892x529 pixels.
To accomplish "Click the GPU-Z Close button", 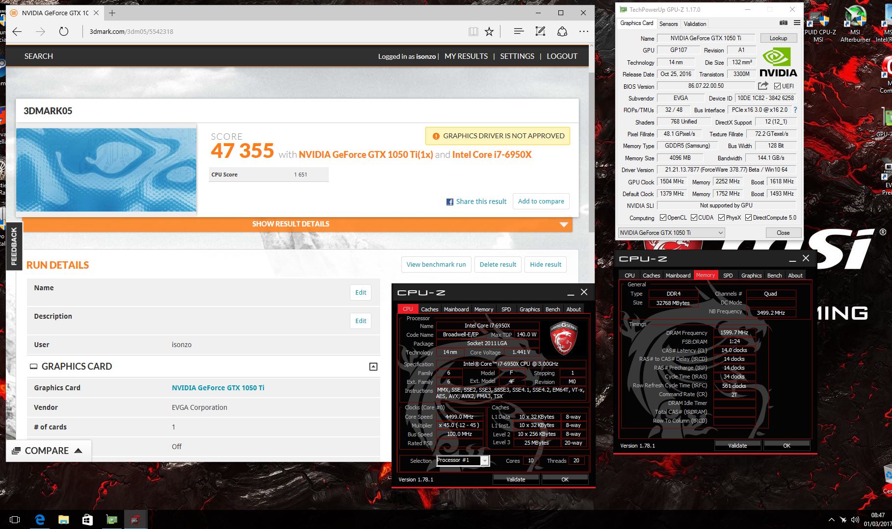I will click(783, 233).
